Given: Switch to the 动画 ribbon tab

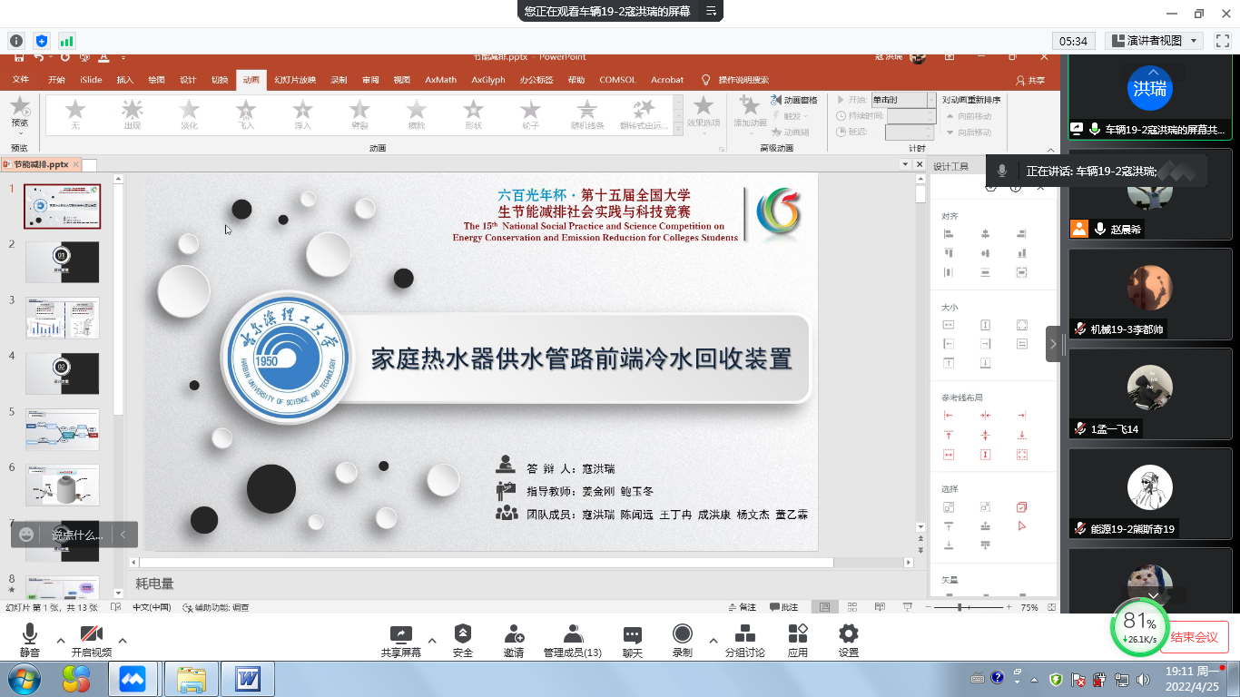Looking at the screenshot, I should 251,80.
